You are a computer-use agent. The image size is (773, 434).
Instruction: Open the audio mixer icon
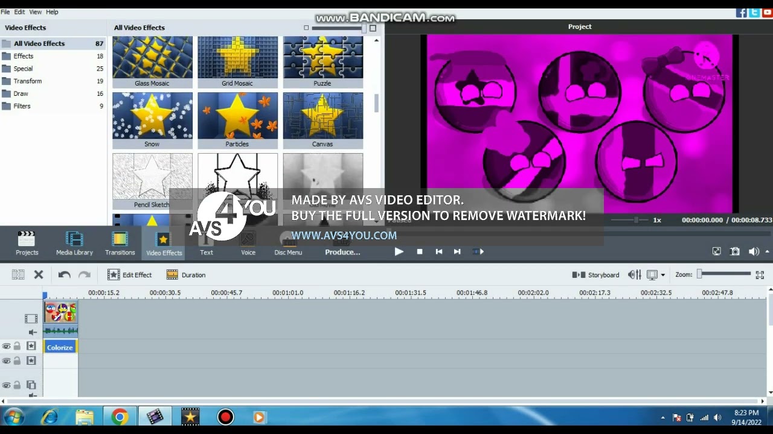coord(634,275)
